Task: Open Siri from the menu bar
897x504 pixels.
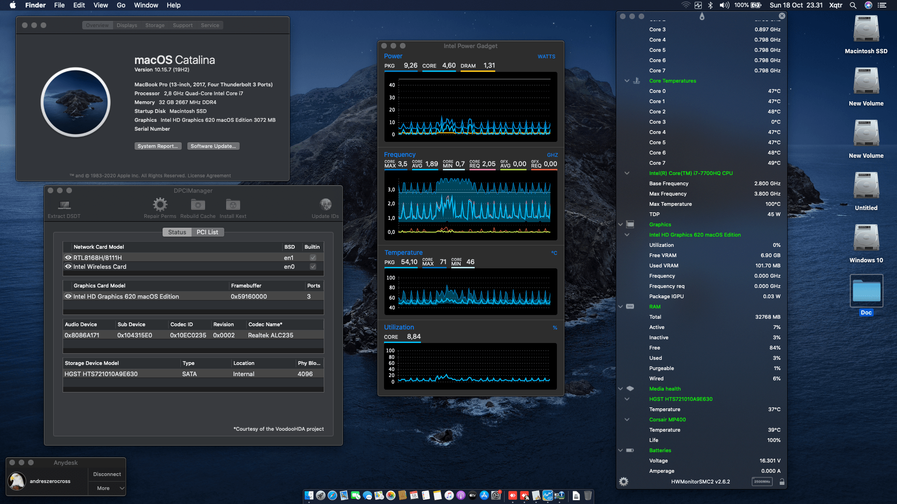Action: click(x=868, y=5)
